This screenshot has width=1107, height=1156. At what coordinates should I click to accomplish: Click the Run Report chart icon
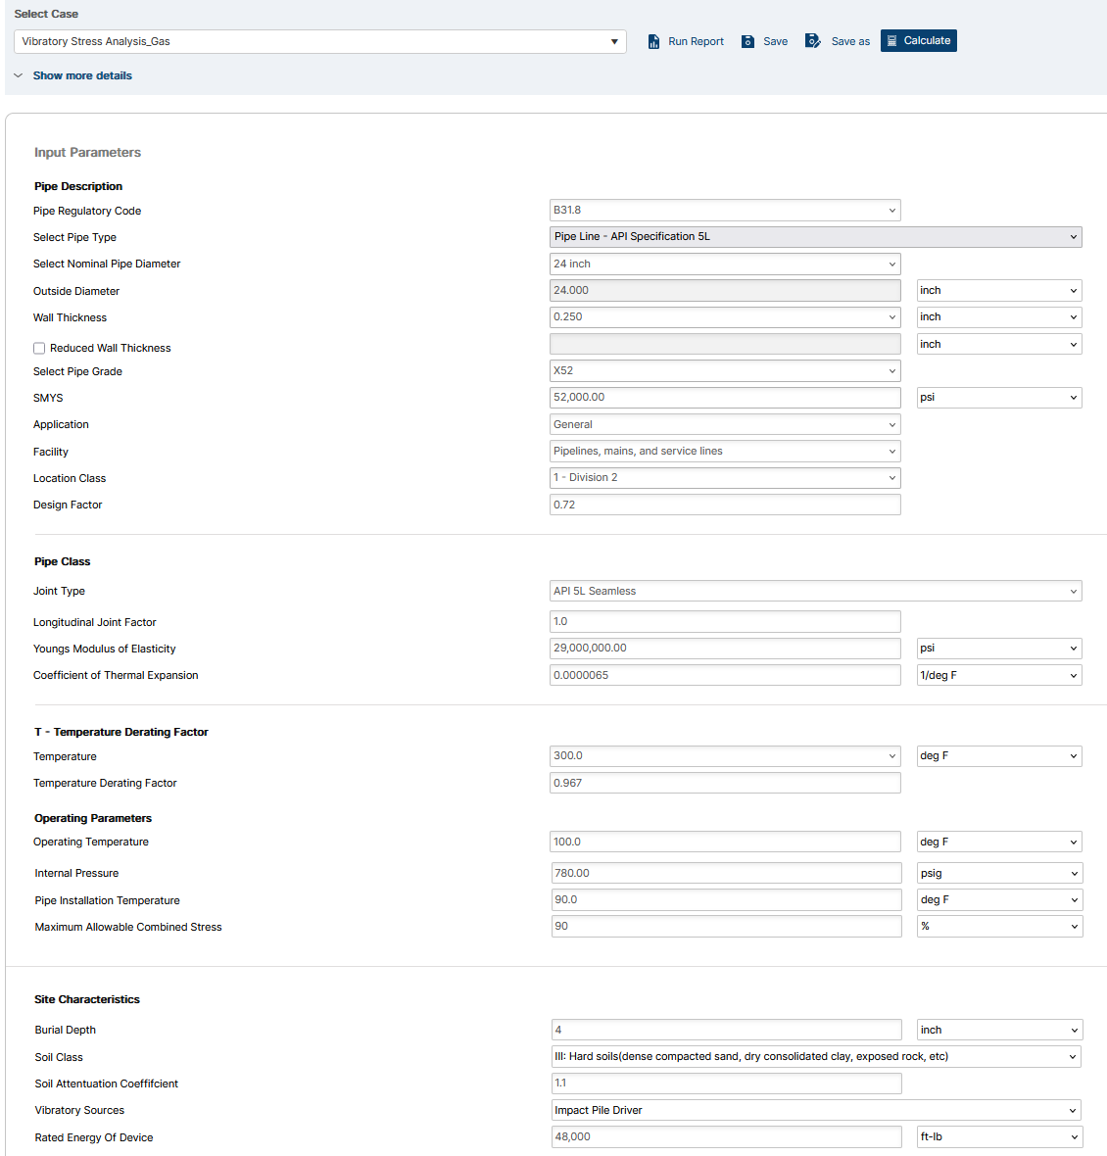[x=653, y=41]
